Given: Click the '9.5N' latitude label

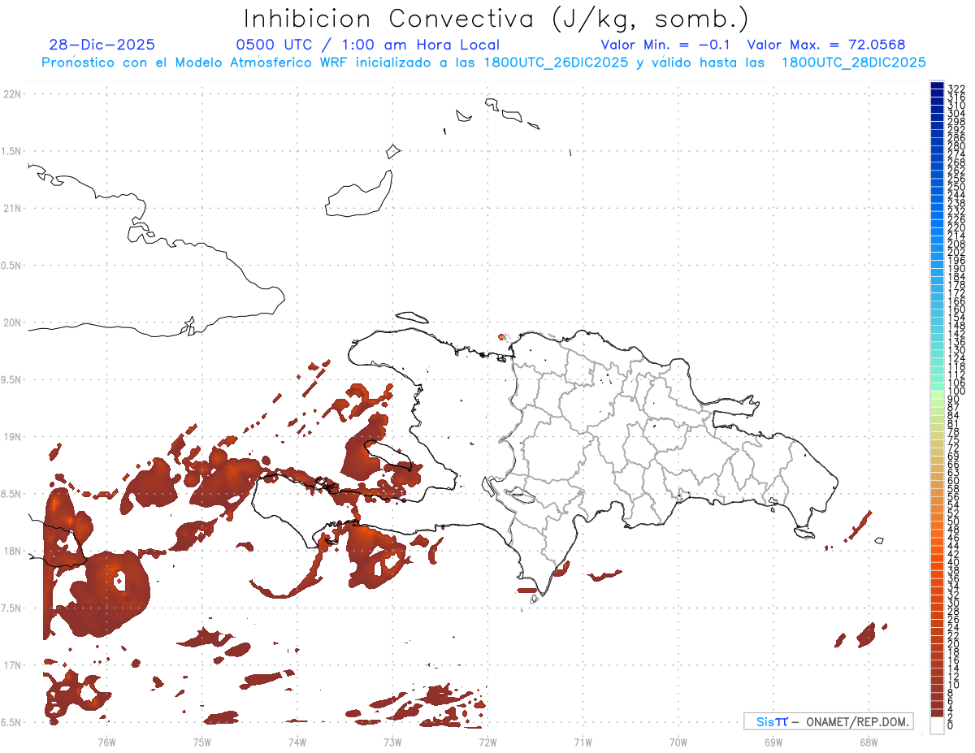Looking at the screenshot, I should click(12, 379).
